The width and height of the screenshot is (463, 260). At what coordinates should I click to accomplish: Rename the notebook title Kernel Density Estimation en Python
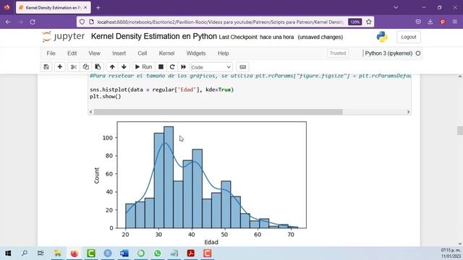click(154, 37)
